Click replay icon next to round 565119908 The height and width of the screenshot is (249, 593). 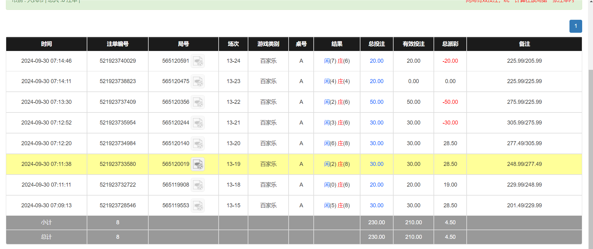click(x=198, y=185)
